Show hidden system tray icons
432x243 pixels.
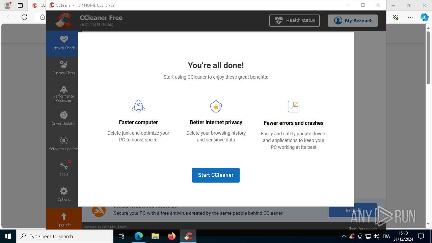point(344,236)
